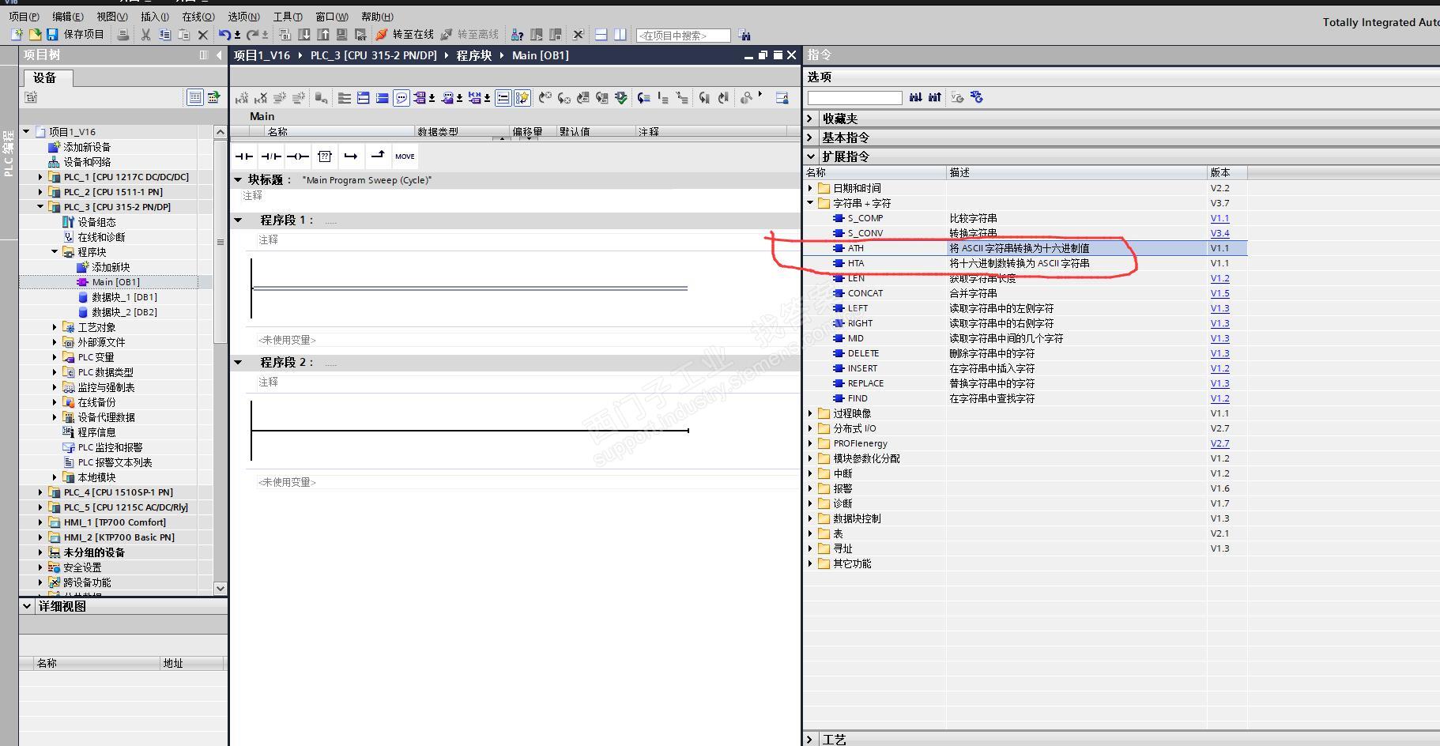Image resolution: width=1440 pixels, height=746 pixels.
Task: Open the 工具(T) menu
Action: (x=288, y=17)
